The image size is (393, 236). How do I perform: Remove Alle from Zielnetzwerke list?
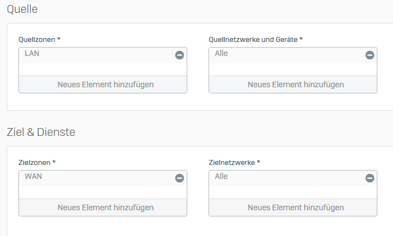pyautogui.click(x=370, y=178)
